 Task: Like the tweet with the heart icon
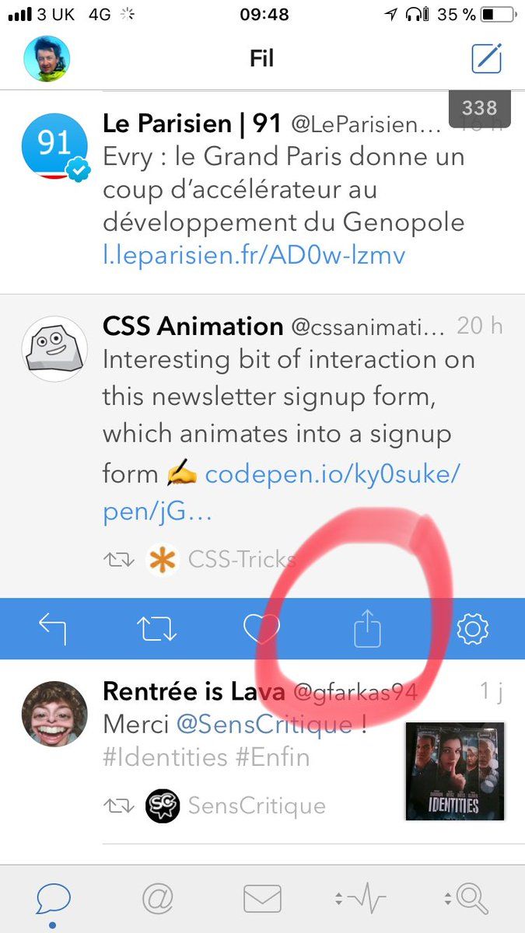pos(261,628)
